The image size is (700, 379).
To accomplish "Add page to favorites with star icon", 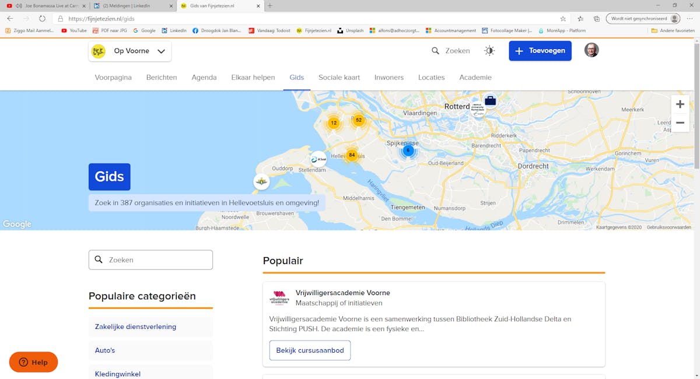I will pyautogui.click(x=563, y=19).
